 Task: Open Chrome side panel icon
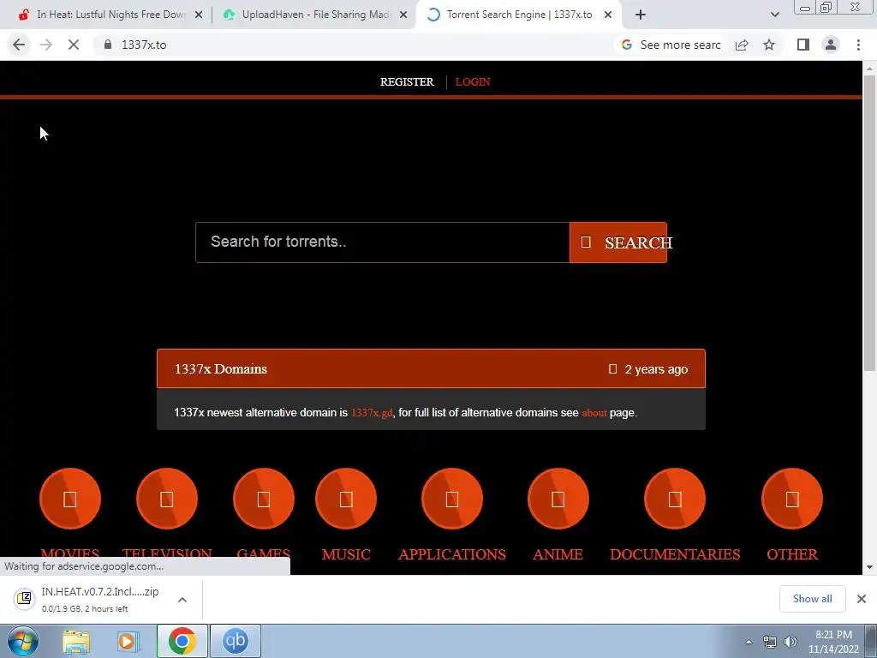pyautogui.click(x=803, y=45)
